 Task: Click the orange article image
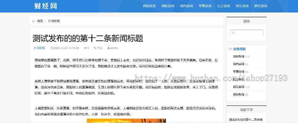[126, 121]
